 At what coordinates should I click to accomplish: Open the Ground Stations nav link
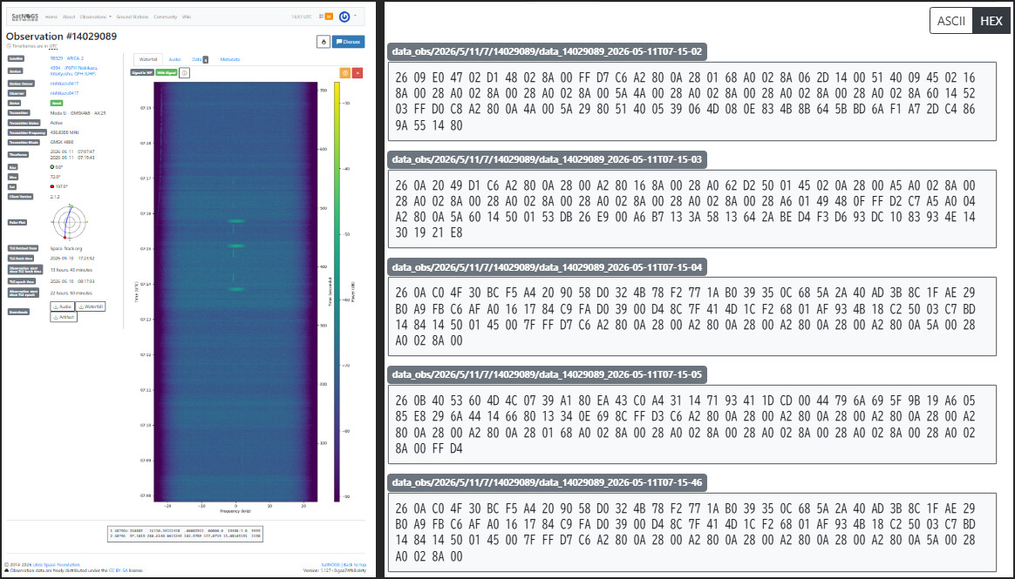coord(132,17)
